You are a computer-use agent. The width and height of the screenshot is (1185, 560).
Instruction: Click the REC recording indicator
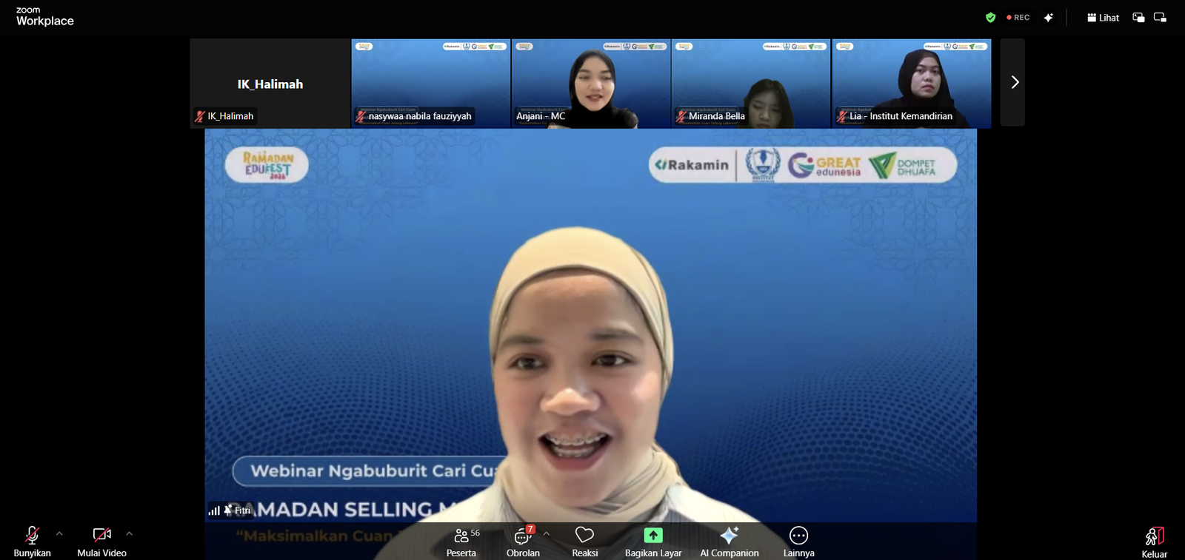tap(1018, 18)
